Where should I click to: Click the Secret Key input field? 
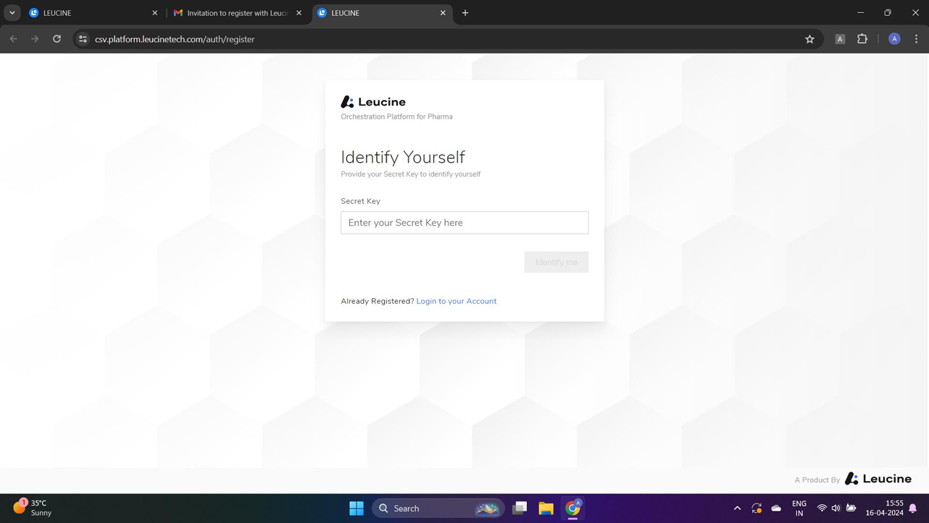click(464, 223)
